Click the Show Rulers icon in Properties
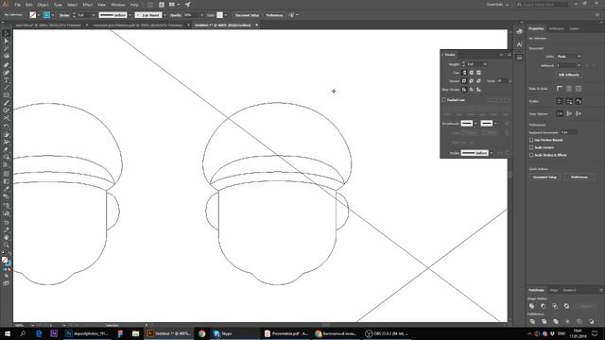Image resolution: width=605 pixels, height=340 pixels. pos(560,89)
